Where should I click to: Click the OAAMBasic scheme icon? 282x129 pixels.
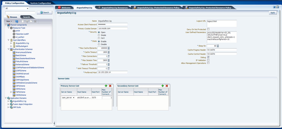tap(14, 77)
